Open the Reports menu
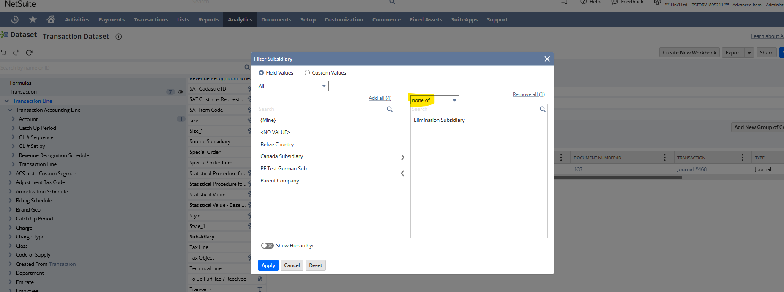This screenshot has height=292, width=784. [x=208, y=20]
